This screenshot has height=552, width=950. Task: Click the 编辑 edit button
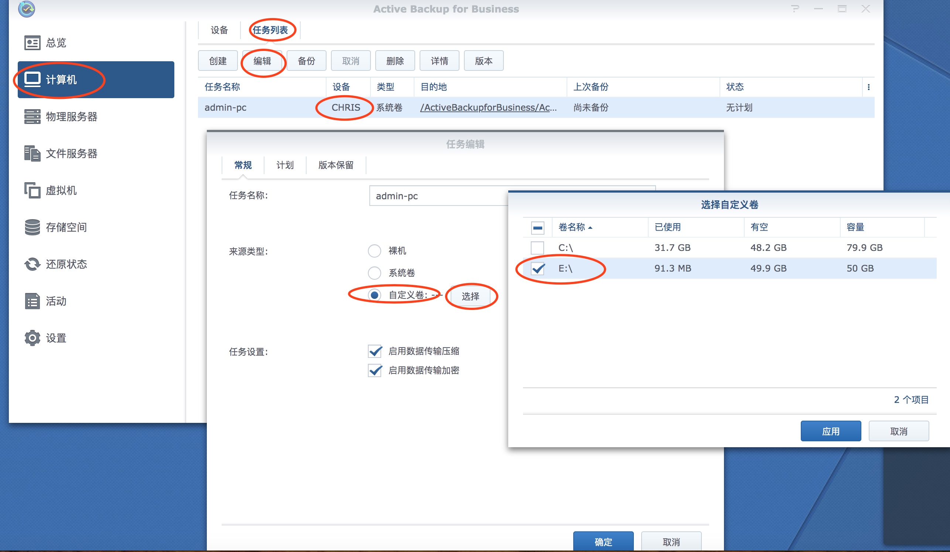[262, 61]
